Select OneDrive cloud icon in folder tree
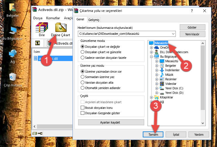 click(157, 47)
